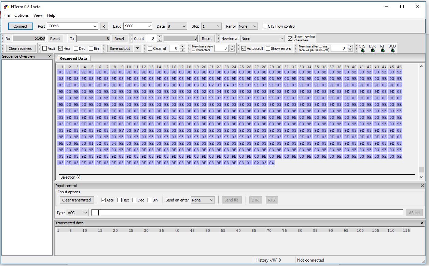Click the DSR status indicator LED
The width and height of the screenshot is (429, 266).
click(x=373, y=51)
